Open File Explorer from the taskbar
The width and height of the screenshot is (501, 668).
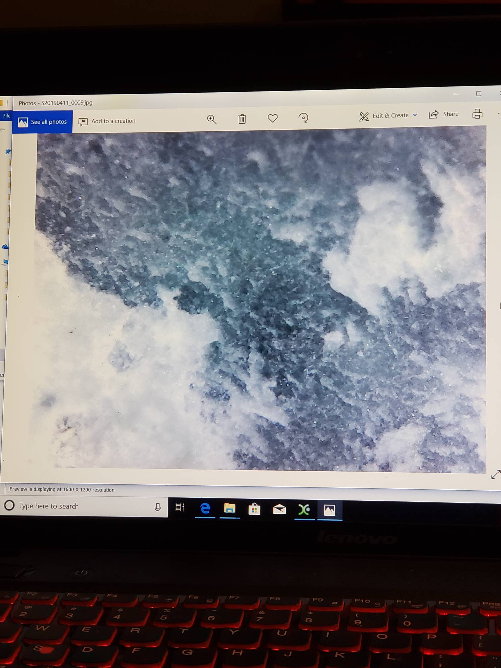230,508
